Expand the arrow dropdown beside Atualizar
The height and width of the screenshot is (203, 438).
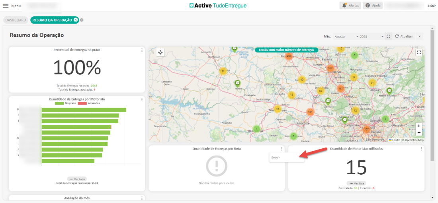419,36
